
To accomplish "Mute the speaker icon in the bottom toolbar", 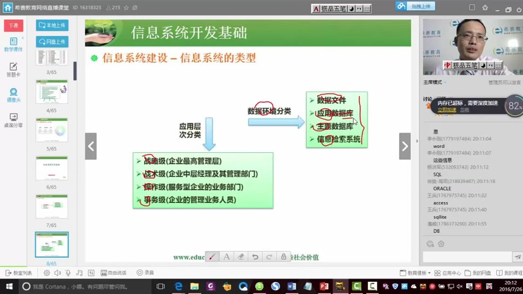I will [57, 273].
